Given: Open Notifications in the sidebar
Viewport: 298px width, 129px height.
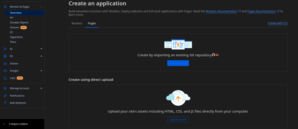Looking at the screenshot, I should pos(17,96).
